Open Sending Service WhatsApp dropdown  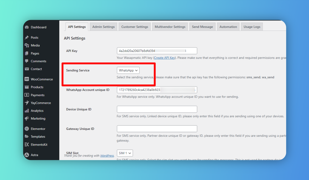128,70
